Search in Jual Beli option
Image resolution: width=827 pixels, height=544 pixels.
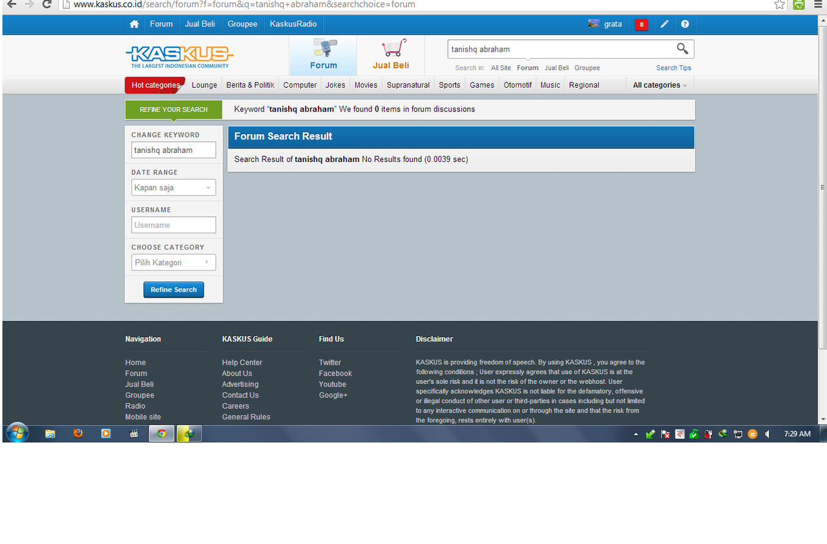click(557, 68)
